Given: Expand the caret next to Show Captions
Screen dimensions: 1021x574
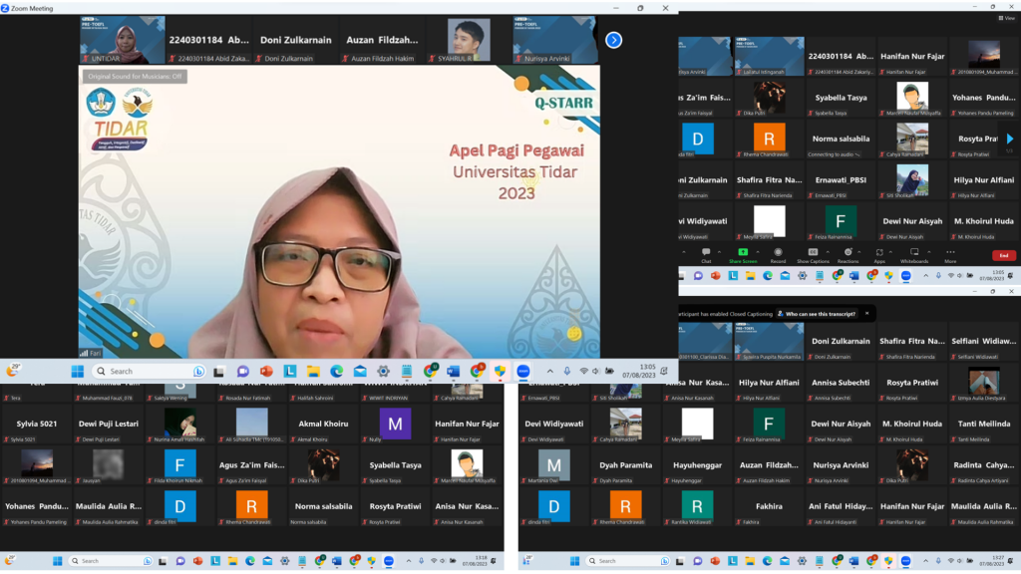Looking at the screenshot, I should [x=828, y=252].
